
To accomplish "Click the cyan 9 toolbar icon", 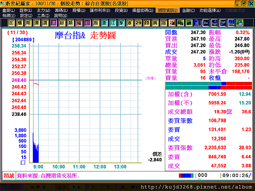I will pyautogui.click(x=121, y=23).
